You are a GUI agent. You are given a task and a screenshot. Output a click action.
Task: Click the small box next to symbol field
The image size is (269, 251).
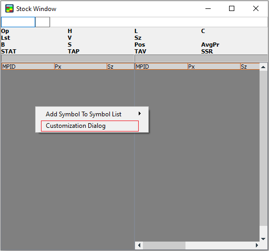[x=43, y=22]
